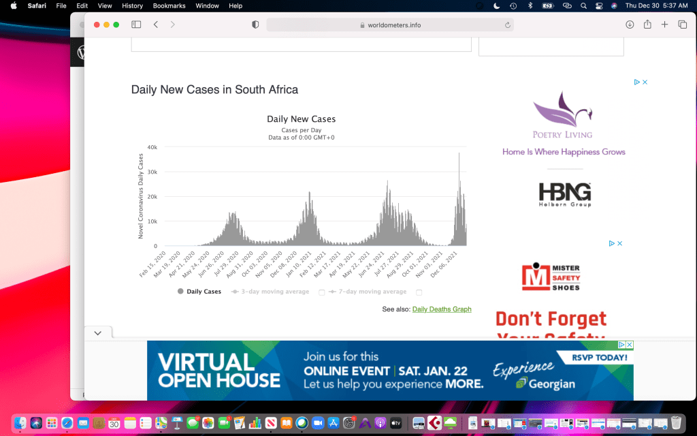This screenshot has height=436, width=697.
Task: Reload the worldometers.info page
Action: point(507,25)
